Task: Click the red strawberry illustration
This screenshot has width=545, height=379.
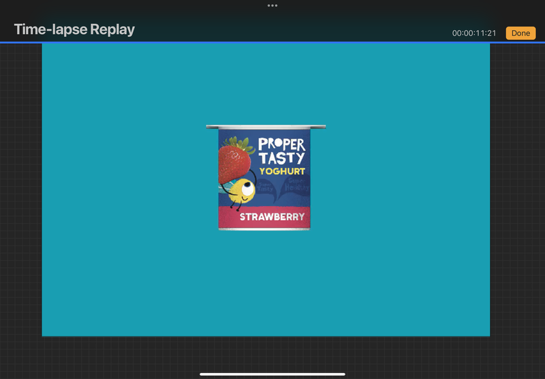Action: point(233,164)
